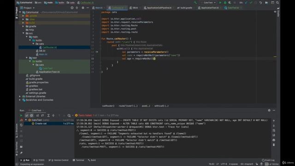The width and height of the screenshot is (295, 166).
Task: Switch to ApplicationTest.kt editor tab
Action: point(210,8)
